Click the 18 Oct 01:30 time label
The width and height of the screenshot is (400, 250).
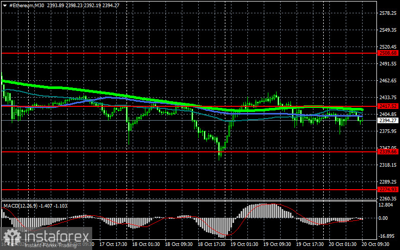[x=146, y=244]
